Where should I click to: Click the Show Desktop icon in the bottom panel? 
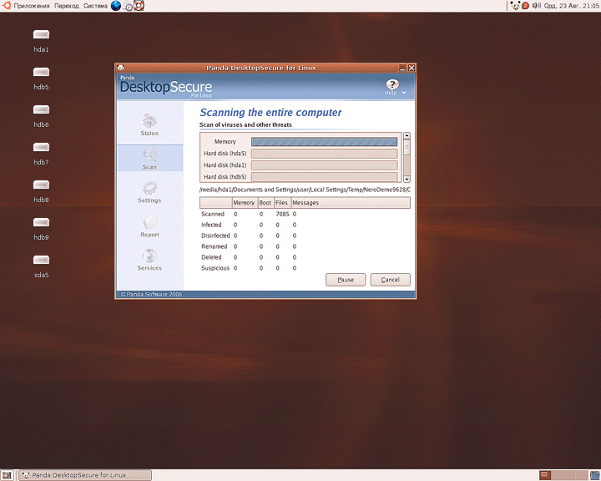(x=7, y=475)
